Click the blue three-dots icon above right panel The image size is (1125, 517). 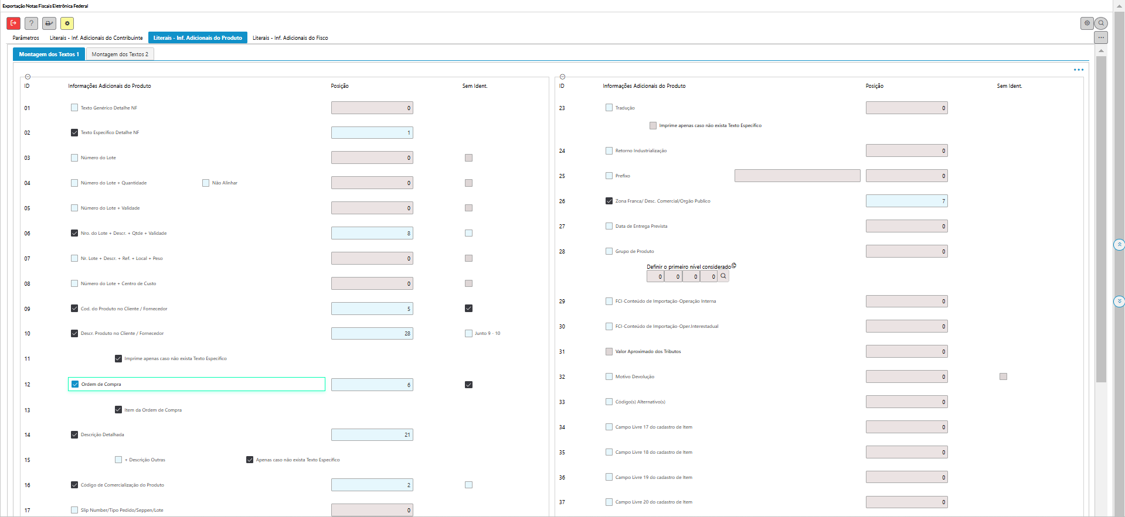tap(1078, 70)
